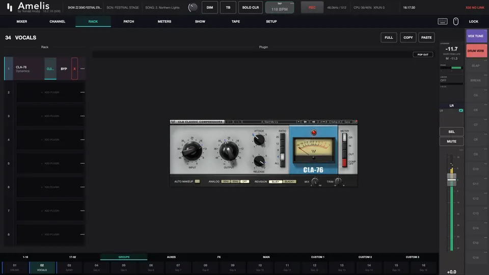Open the on-screen keyboard icon
Image resolution: width=489 pixels, height=275 pixels.
(x=443, y=21)
